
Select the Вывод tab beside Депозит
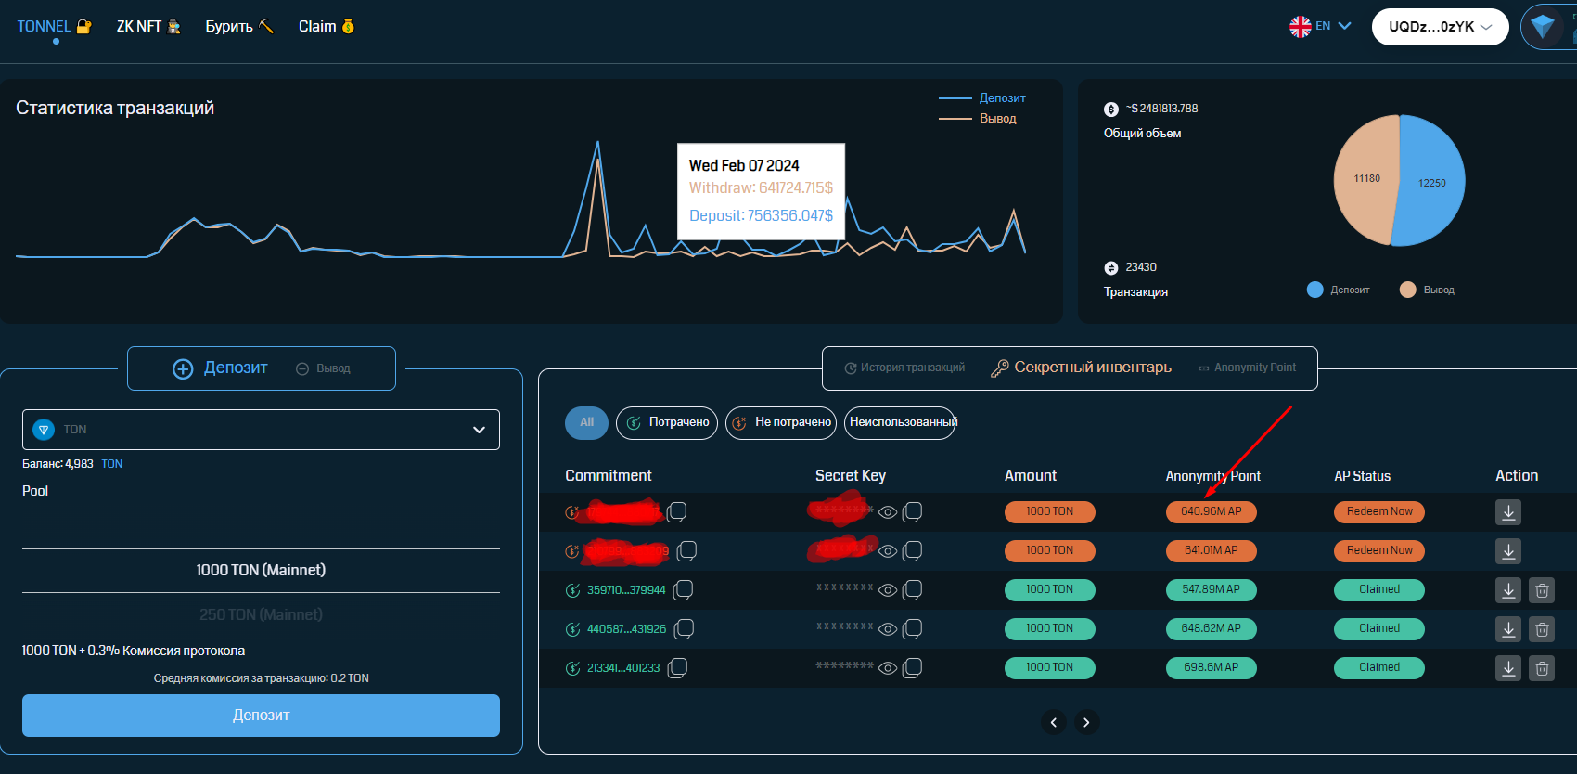(x=323, y=368)
